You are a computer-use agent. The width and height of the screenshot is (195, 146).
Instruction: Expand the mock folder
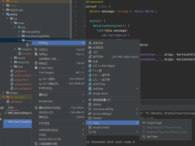coord(11,58)
